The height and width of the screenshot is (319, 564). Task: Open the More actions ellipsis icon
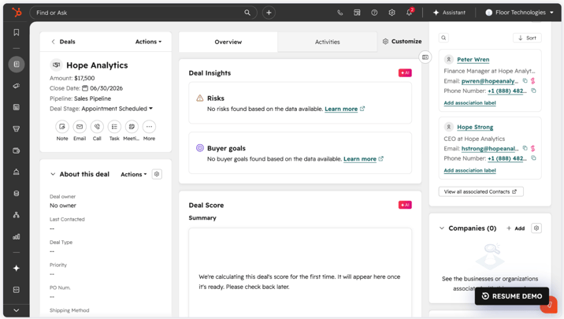149,127
